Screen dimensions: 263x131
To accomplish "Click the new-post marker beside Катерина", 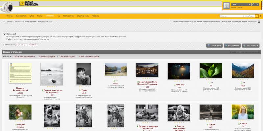I will point(16,125).
